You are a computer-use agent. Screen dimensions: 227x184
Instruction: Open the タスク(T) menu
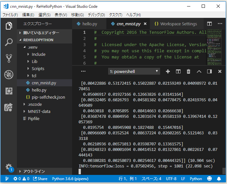116,15
